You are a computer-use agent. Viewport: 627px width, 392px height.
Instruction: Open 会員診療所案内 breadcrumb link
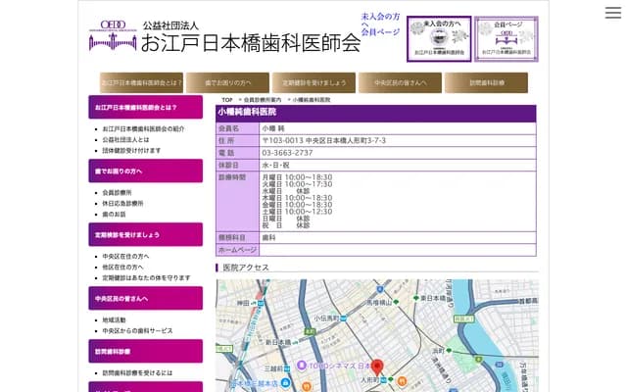click(x=262, y=100)
